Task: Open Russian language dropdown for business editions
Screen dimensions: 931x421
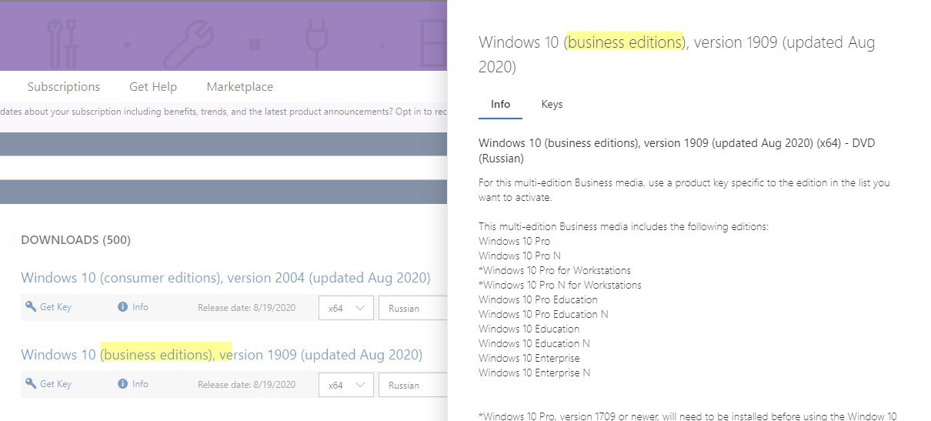Action: [412, 385]
